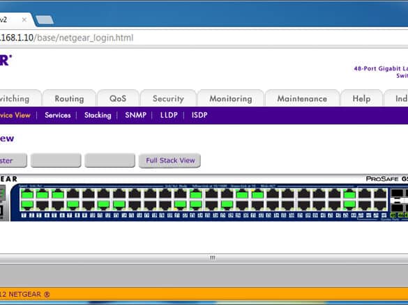The height and width of the screenshot is (305, 408).
Task: Select active port 3 jack
Action: click(43, 194)
